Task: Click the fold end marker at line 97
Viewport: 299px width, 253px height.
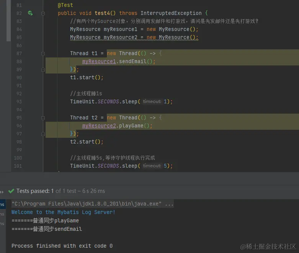Action: [x=43, y=134]
